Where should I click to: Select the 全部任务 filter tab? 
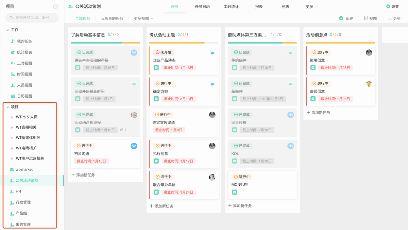pyautogui.click(x=83, y=18)
